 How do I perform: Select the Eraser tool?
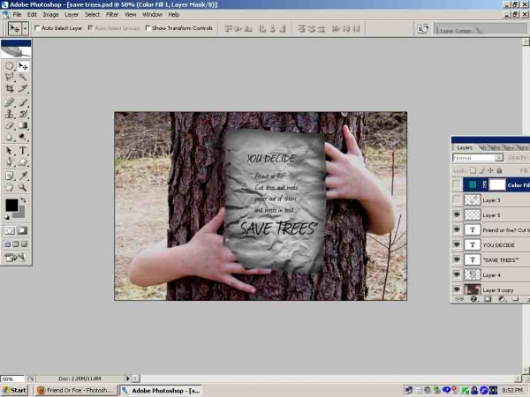[9, 125]
